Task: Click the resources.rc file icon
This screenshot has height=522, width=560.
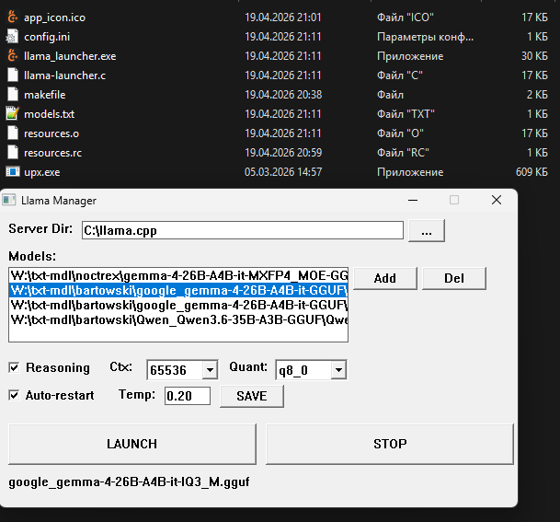Action: click(x=13, y=152)
